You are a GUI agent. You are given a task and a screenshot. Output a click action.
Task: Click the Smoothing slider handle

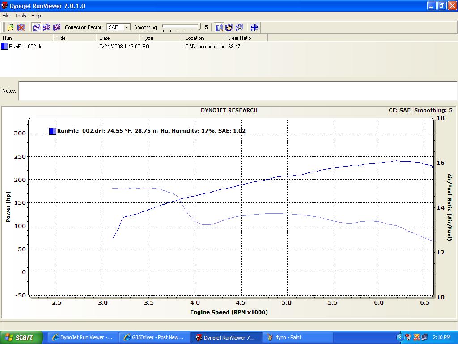(x=199, y=27)
